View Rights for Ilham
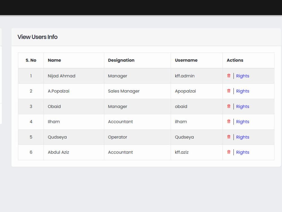 click(x=243, y=122)
